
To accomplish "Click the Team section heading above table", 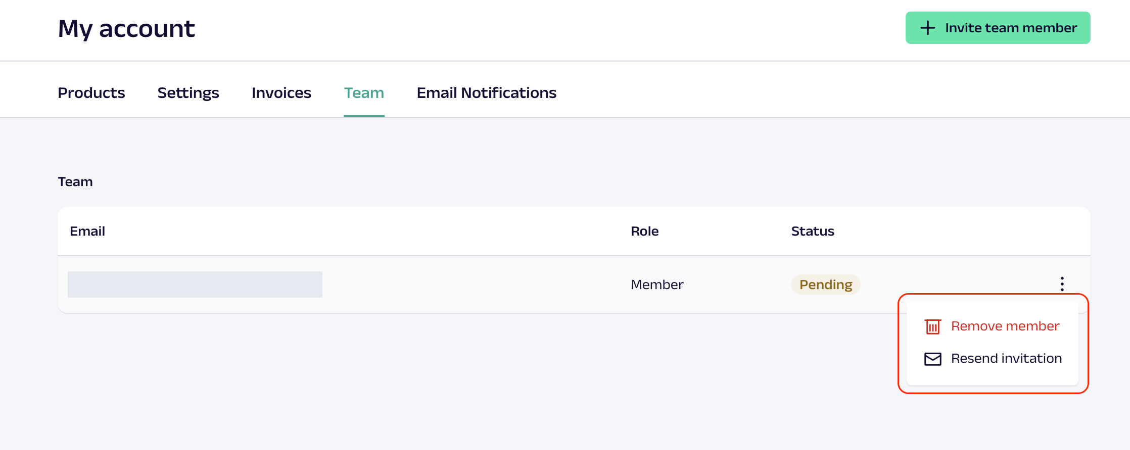I will tap(75, 182).
